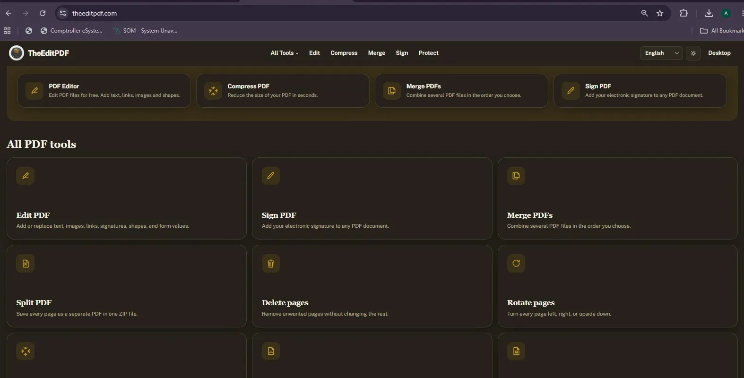This screenshot has width=744, height=378.
Task: Open the Merge nav item
Action: [377, 53]
